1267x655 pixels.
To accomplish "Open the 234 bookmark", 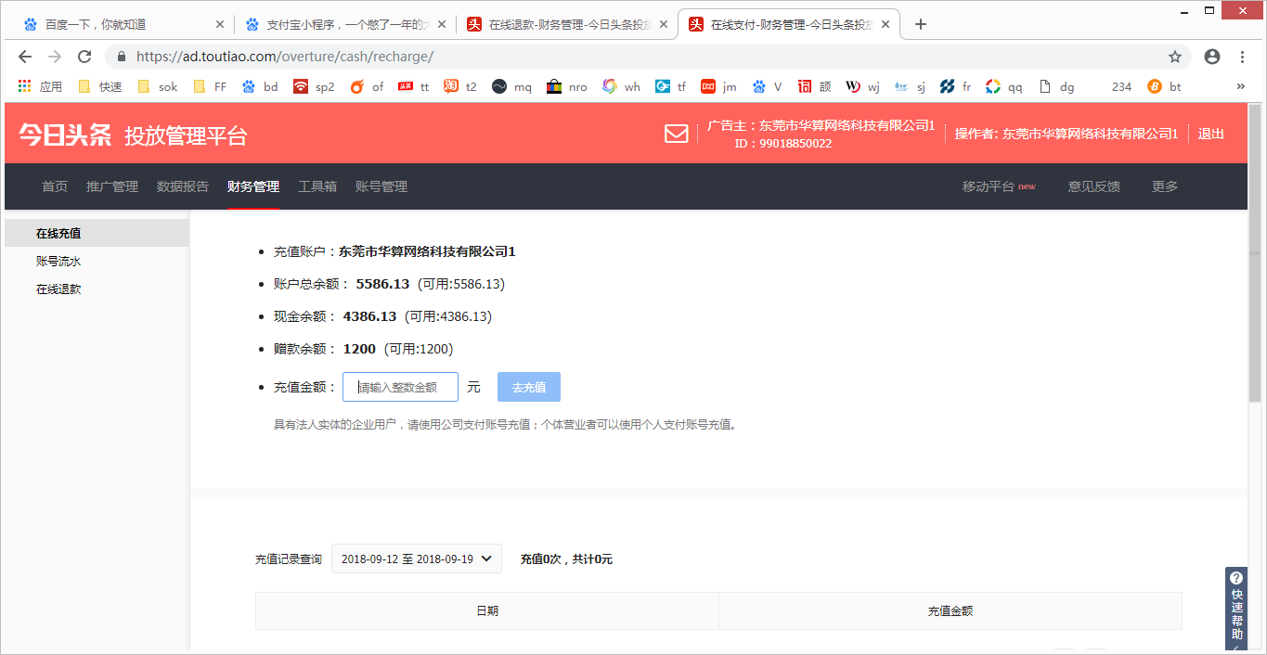I will (1121, 86).
